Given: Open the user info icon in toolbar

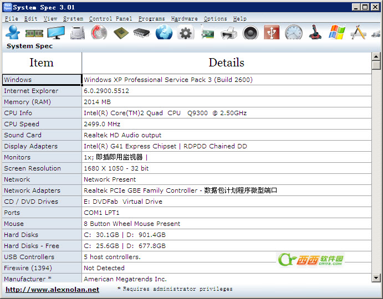Looking at the screenshot, I should point(13,32).
